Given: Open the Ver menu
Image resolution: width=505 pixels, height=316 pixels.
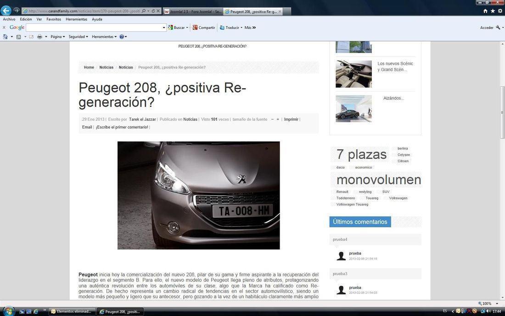Looking at the screenshot, I should [39, 19].
